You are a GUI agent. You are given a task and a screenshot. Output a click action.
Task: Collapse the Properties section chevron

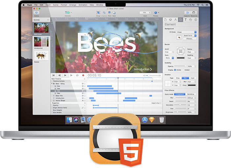click(85, 103)
